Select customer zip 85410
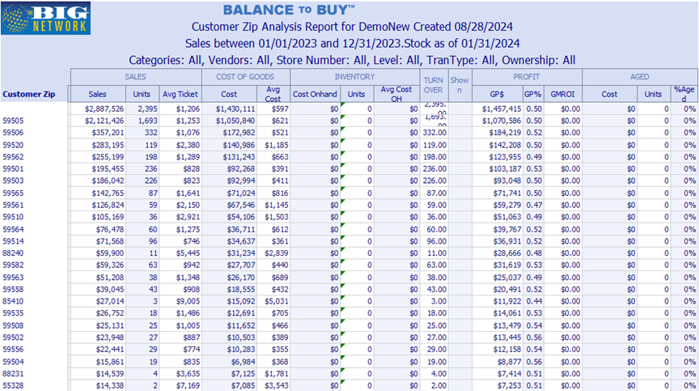The width and height of the screenshot is (699, 391). [x=14, y=301]
